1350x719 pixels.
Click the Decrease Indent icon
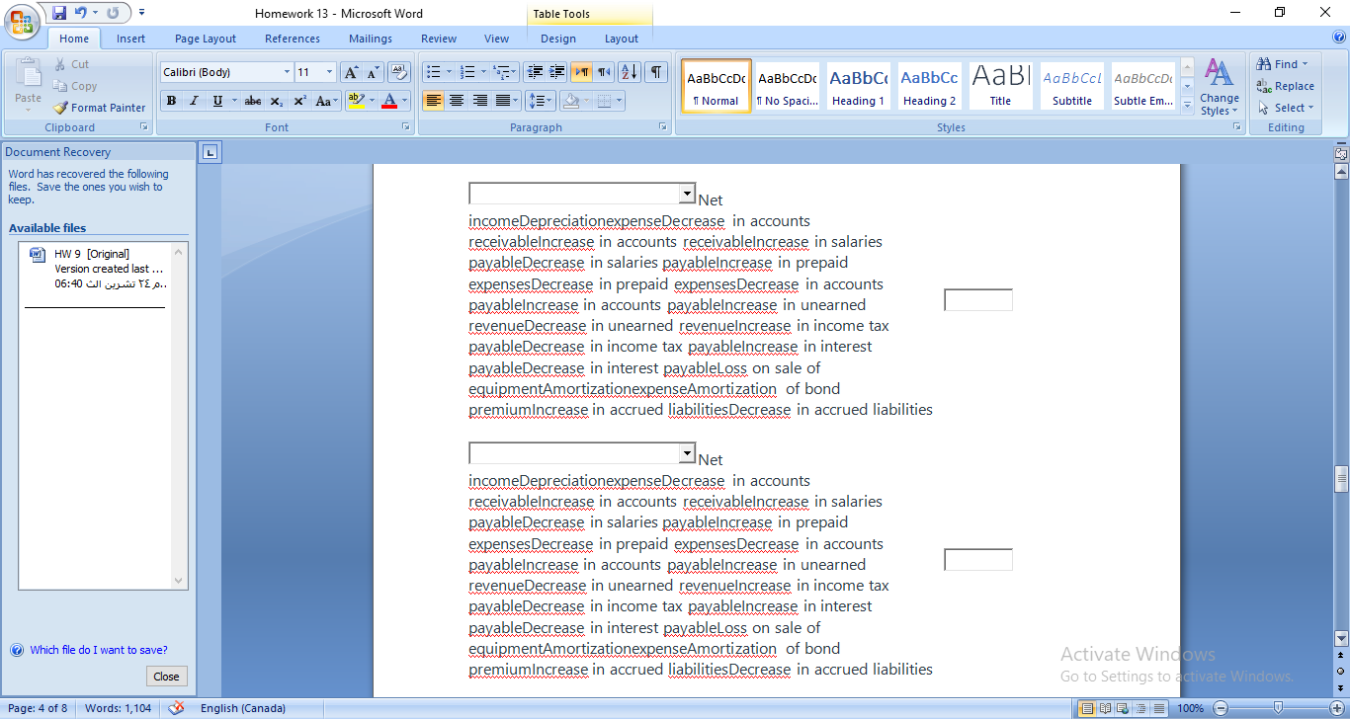[535, 72]
